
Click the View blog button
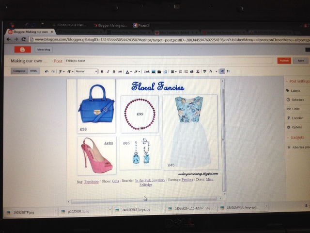coord(44,50)
